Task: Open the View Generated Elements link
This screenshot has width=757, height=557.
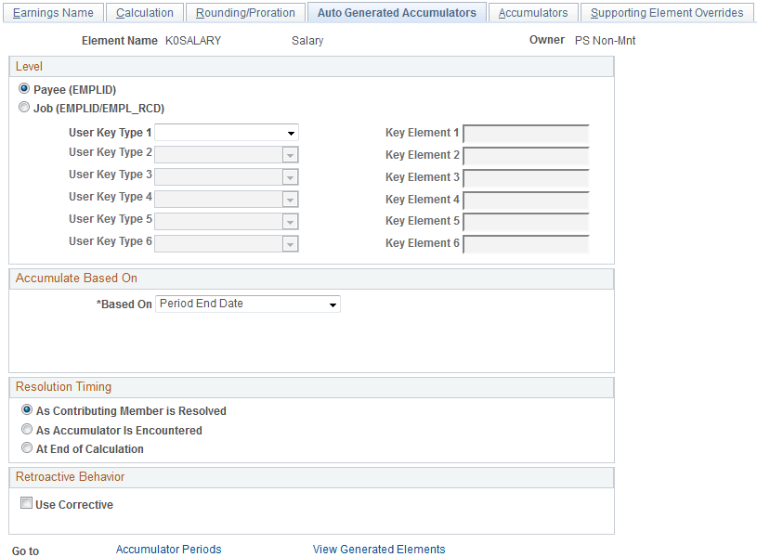Action: click(379, 549)
